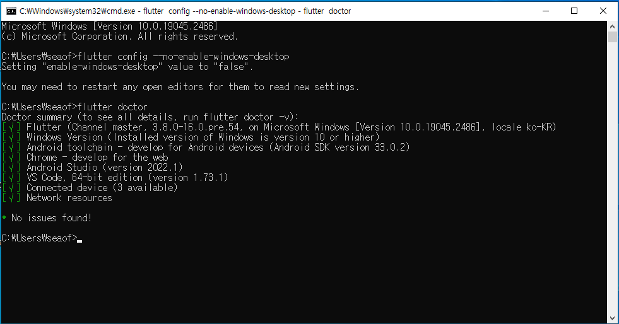Click the scrollbar down arrow
This screenshot has height=324, width=619.
coord(612,318)
